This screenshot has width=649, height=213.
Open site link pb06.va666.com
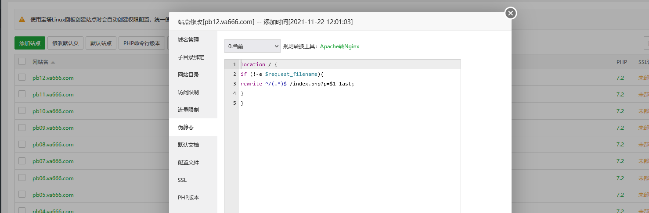(x=53, y=178)
